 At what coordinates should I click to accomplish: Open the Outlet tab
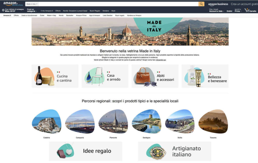pyautogui.click(x=42, y=15)
